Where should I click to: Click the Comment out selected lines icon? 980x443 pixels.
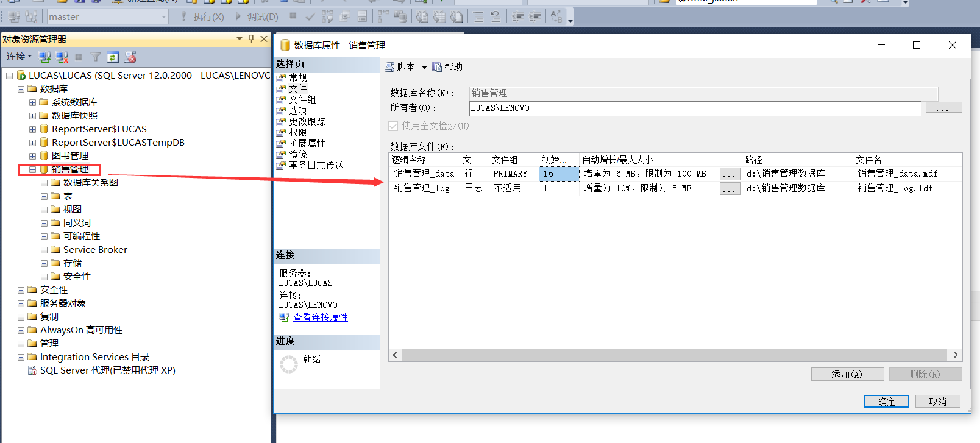pos(478,16)
